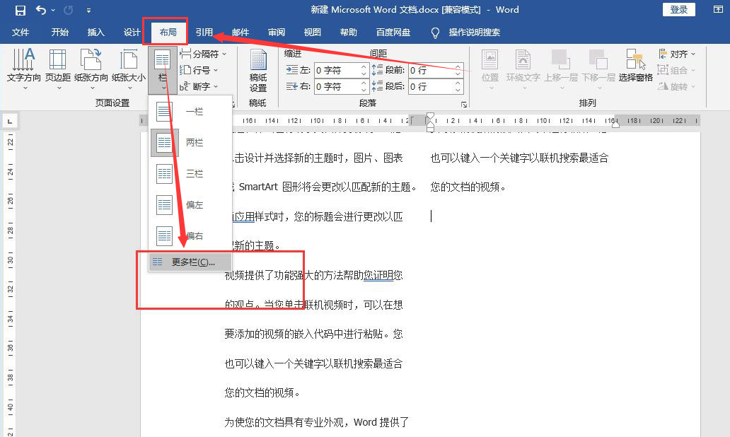Click the Undo icon in quick access toolbar

pyautogui.click(x=40, y=9)
